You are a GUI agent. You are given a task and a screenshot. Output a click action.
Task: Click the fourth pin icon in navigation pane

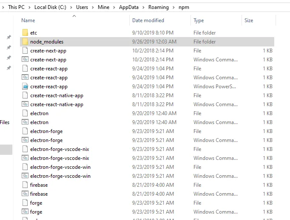(9, 68)
